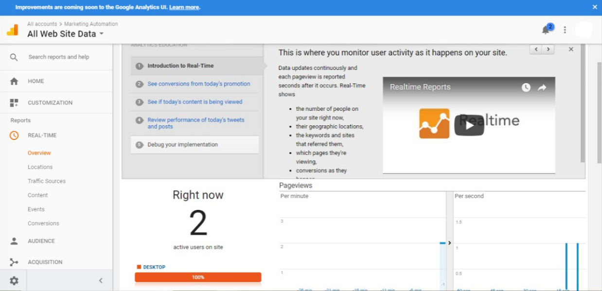The height and width of the screenshot is (291, 602).
Task: Open the notifications bell icon
Action: tap(546, 30)
